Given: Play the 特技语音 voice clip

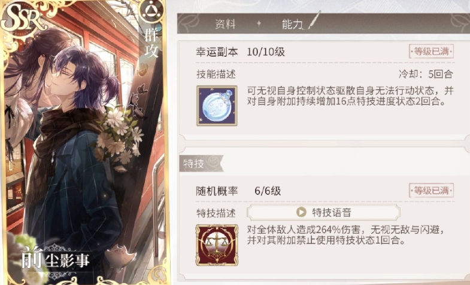Looking at the screenshot, I should (x=323, y=212).
